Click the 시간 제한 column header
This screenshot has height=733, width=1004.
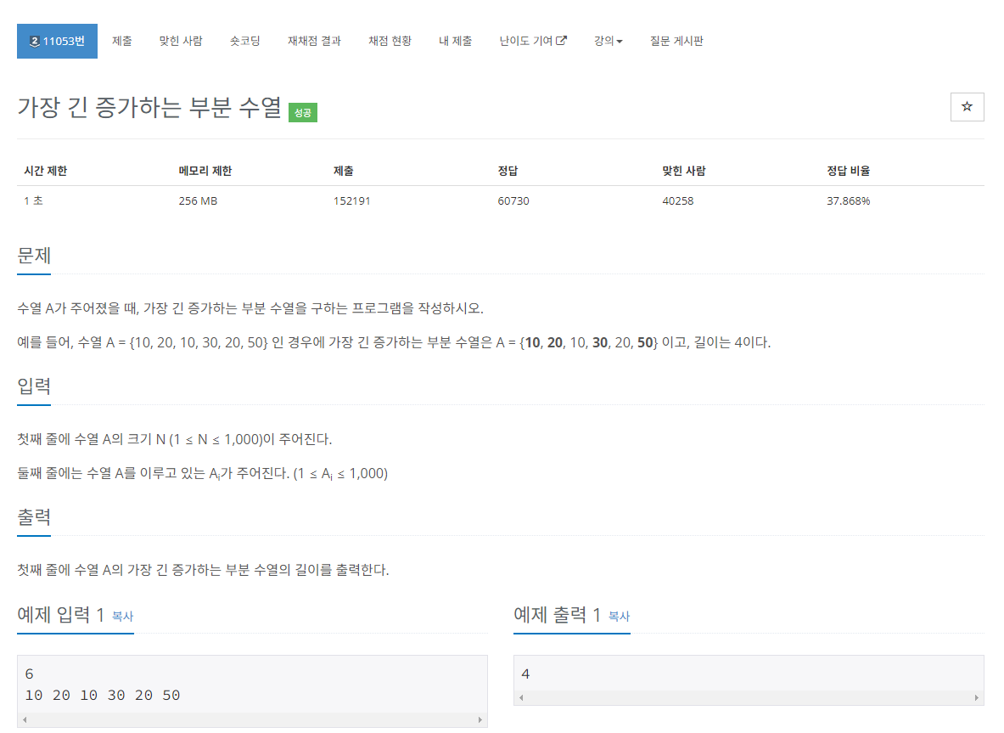46,171
